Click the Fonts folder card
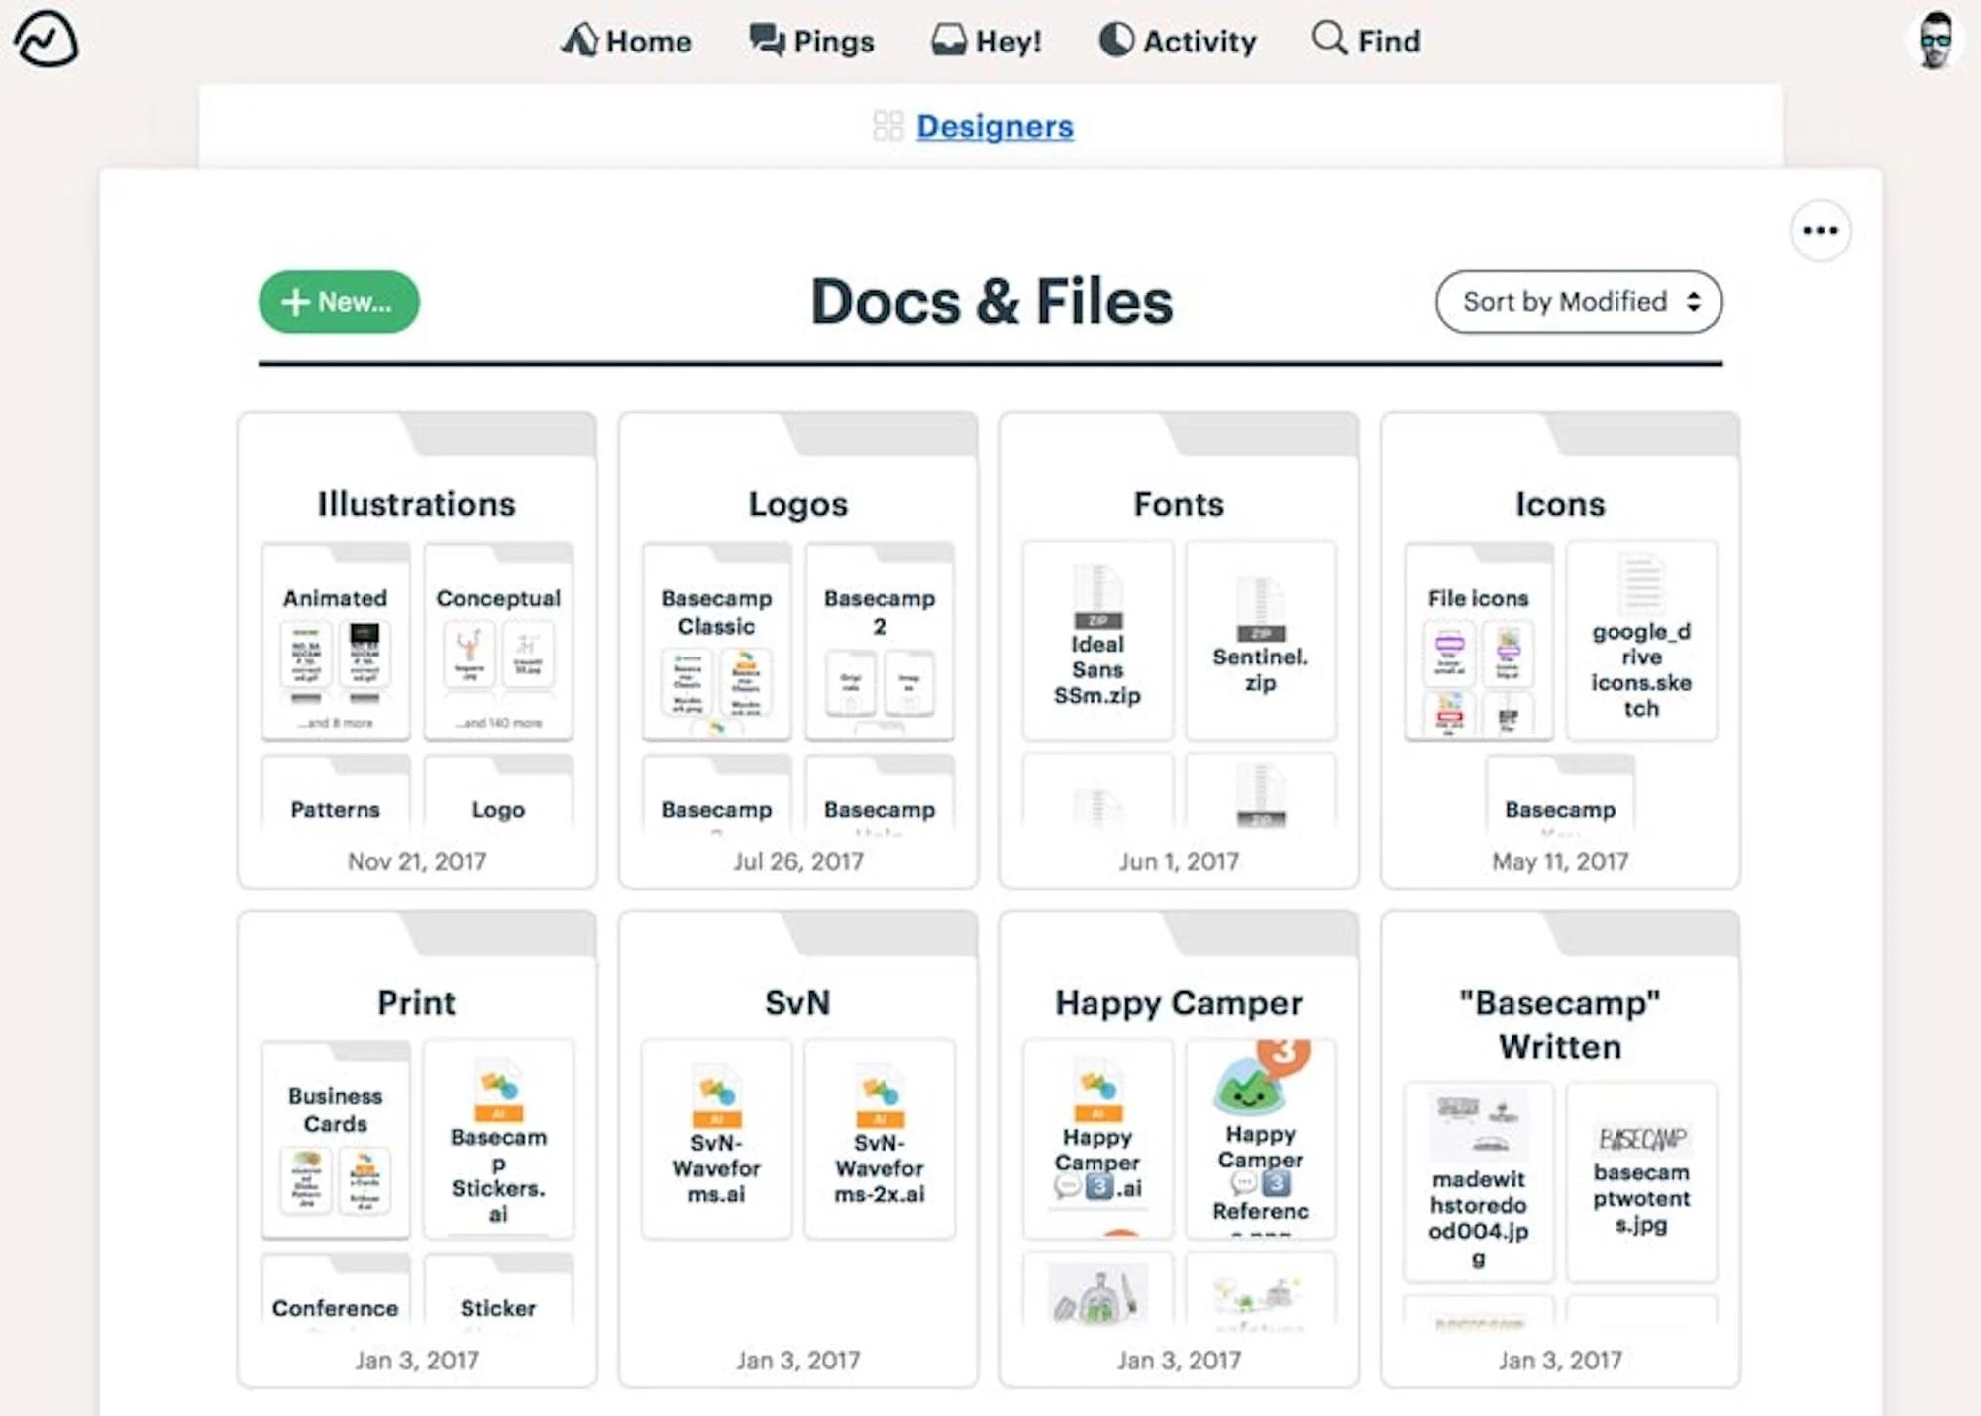The image size is (1981, 1416). (x=1180, y=646)
